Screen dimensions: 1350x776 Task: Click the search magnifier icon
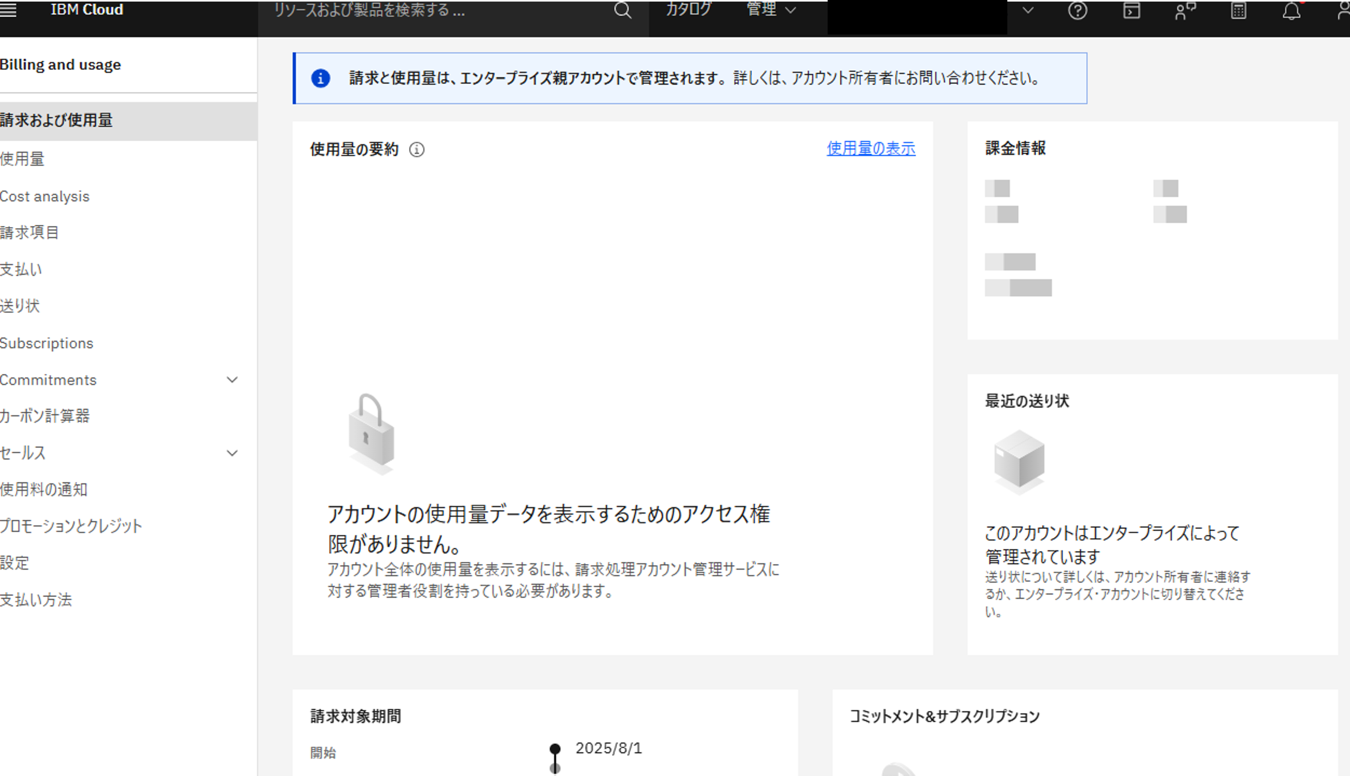click(622, 10)
